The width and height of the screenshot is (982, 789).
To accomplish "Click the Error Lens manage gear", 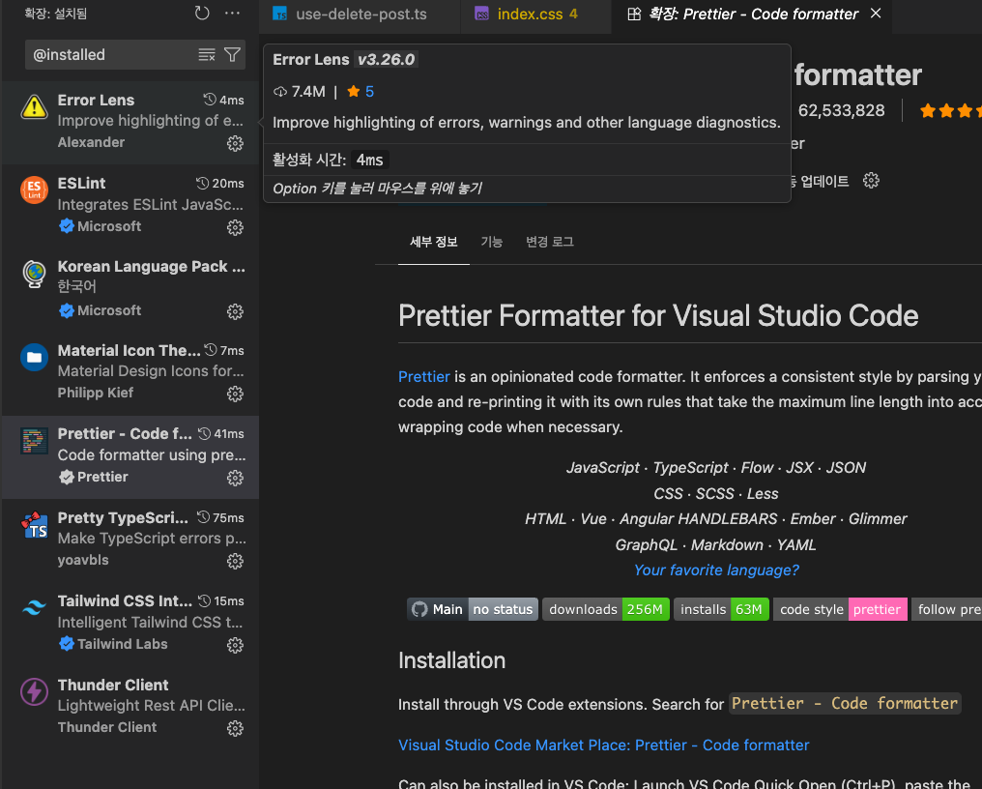I will click(x=235, y=143).
